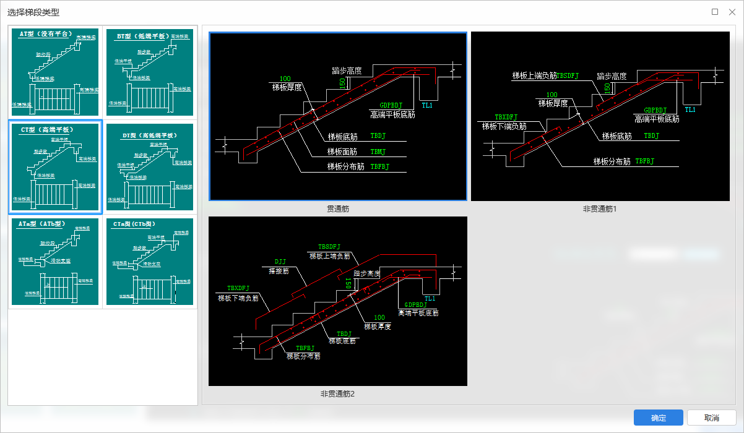Select the DT型 (高低端平板) stair type thumbnail
The width and height of the screenshot is (744, 433).
[x=150, y=167]
